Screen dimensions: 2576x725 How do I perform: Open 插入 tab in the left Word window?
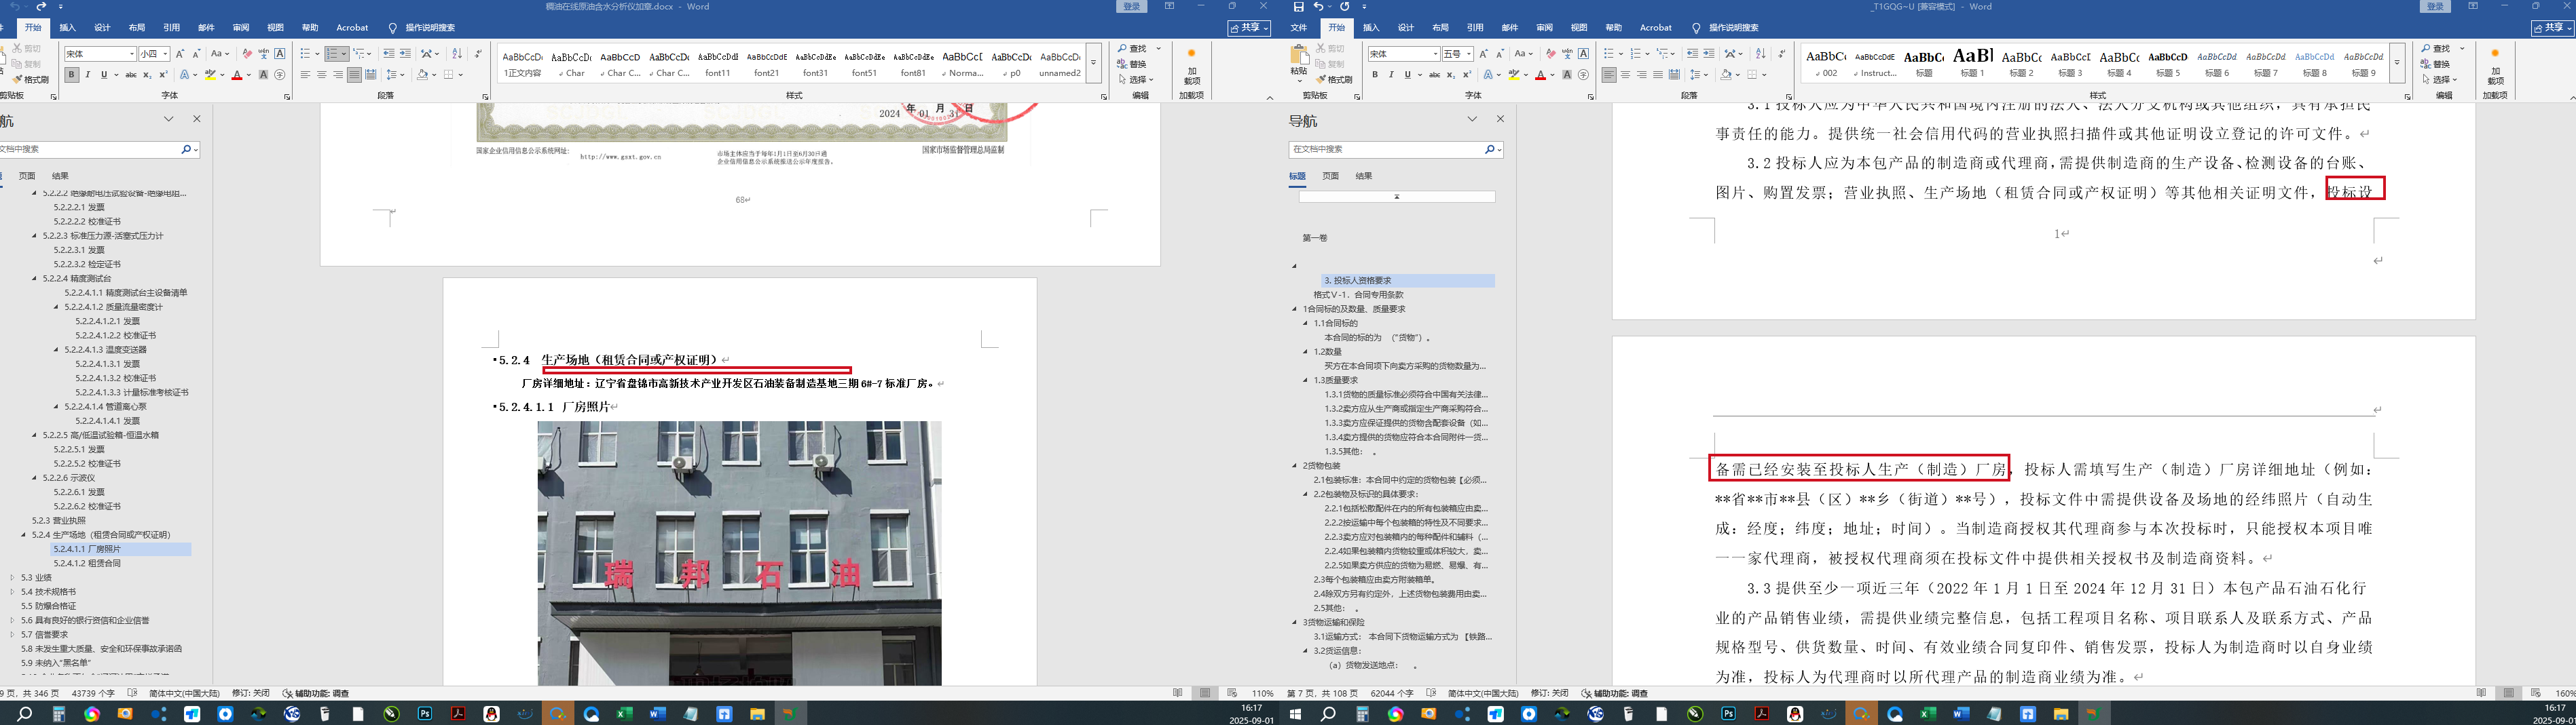coord(67,28)
